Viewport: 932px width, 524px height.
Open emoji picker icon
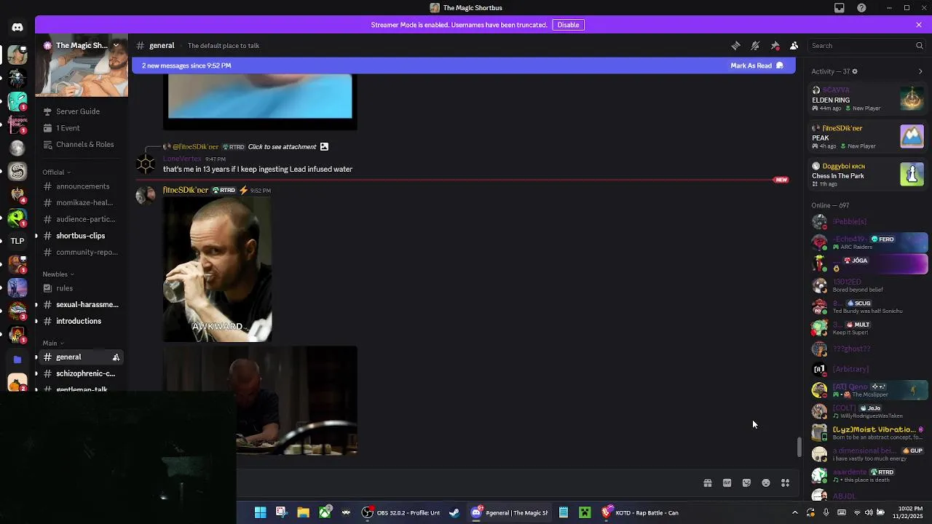pos(766,483)
